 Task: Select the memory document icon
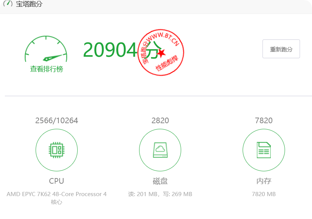click(x=264, y=150)
